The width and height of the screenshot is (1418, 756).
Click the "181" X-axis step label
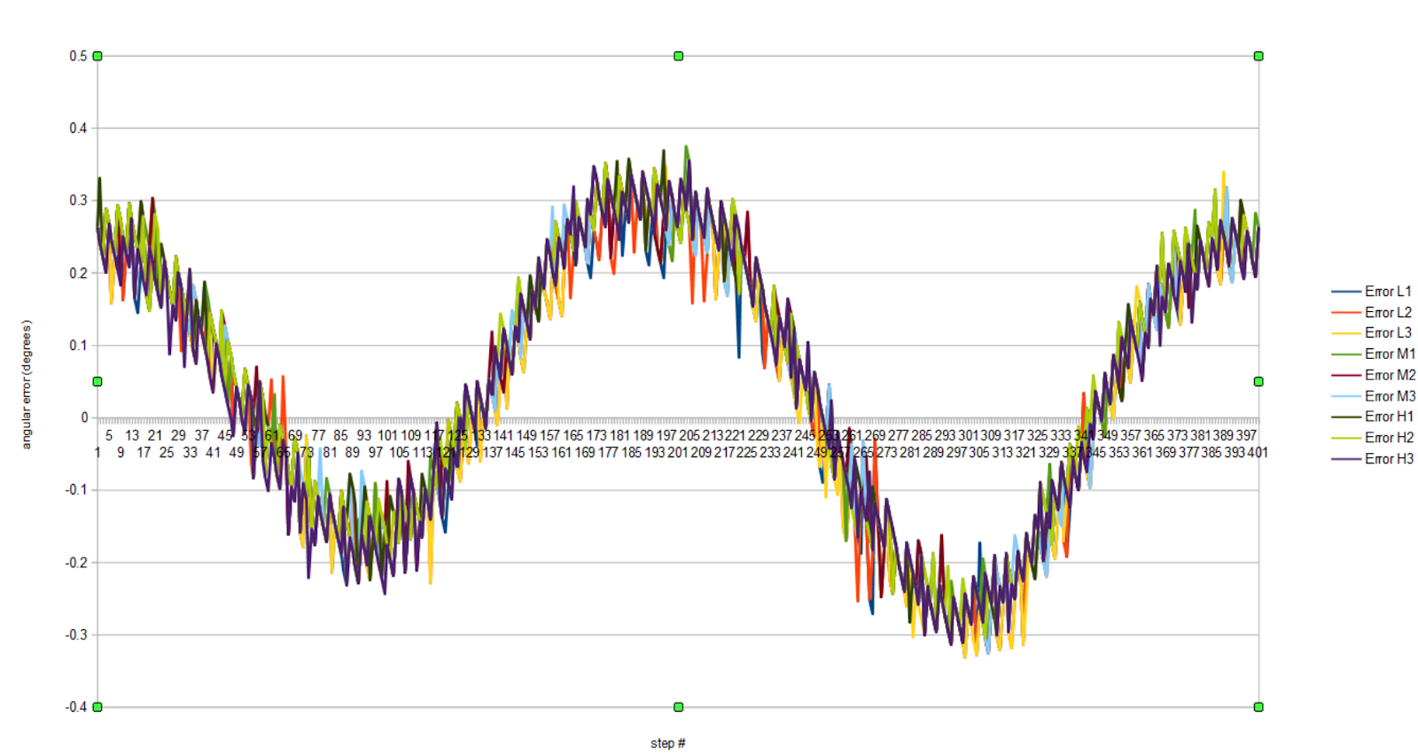point(619,435)
